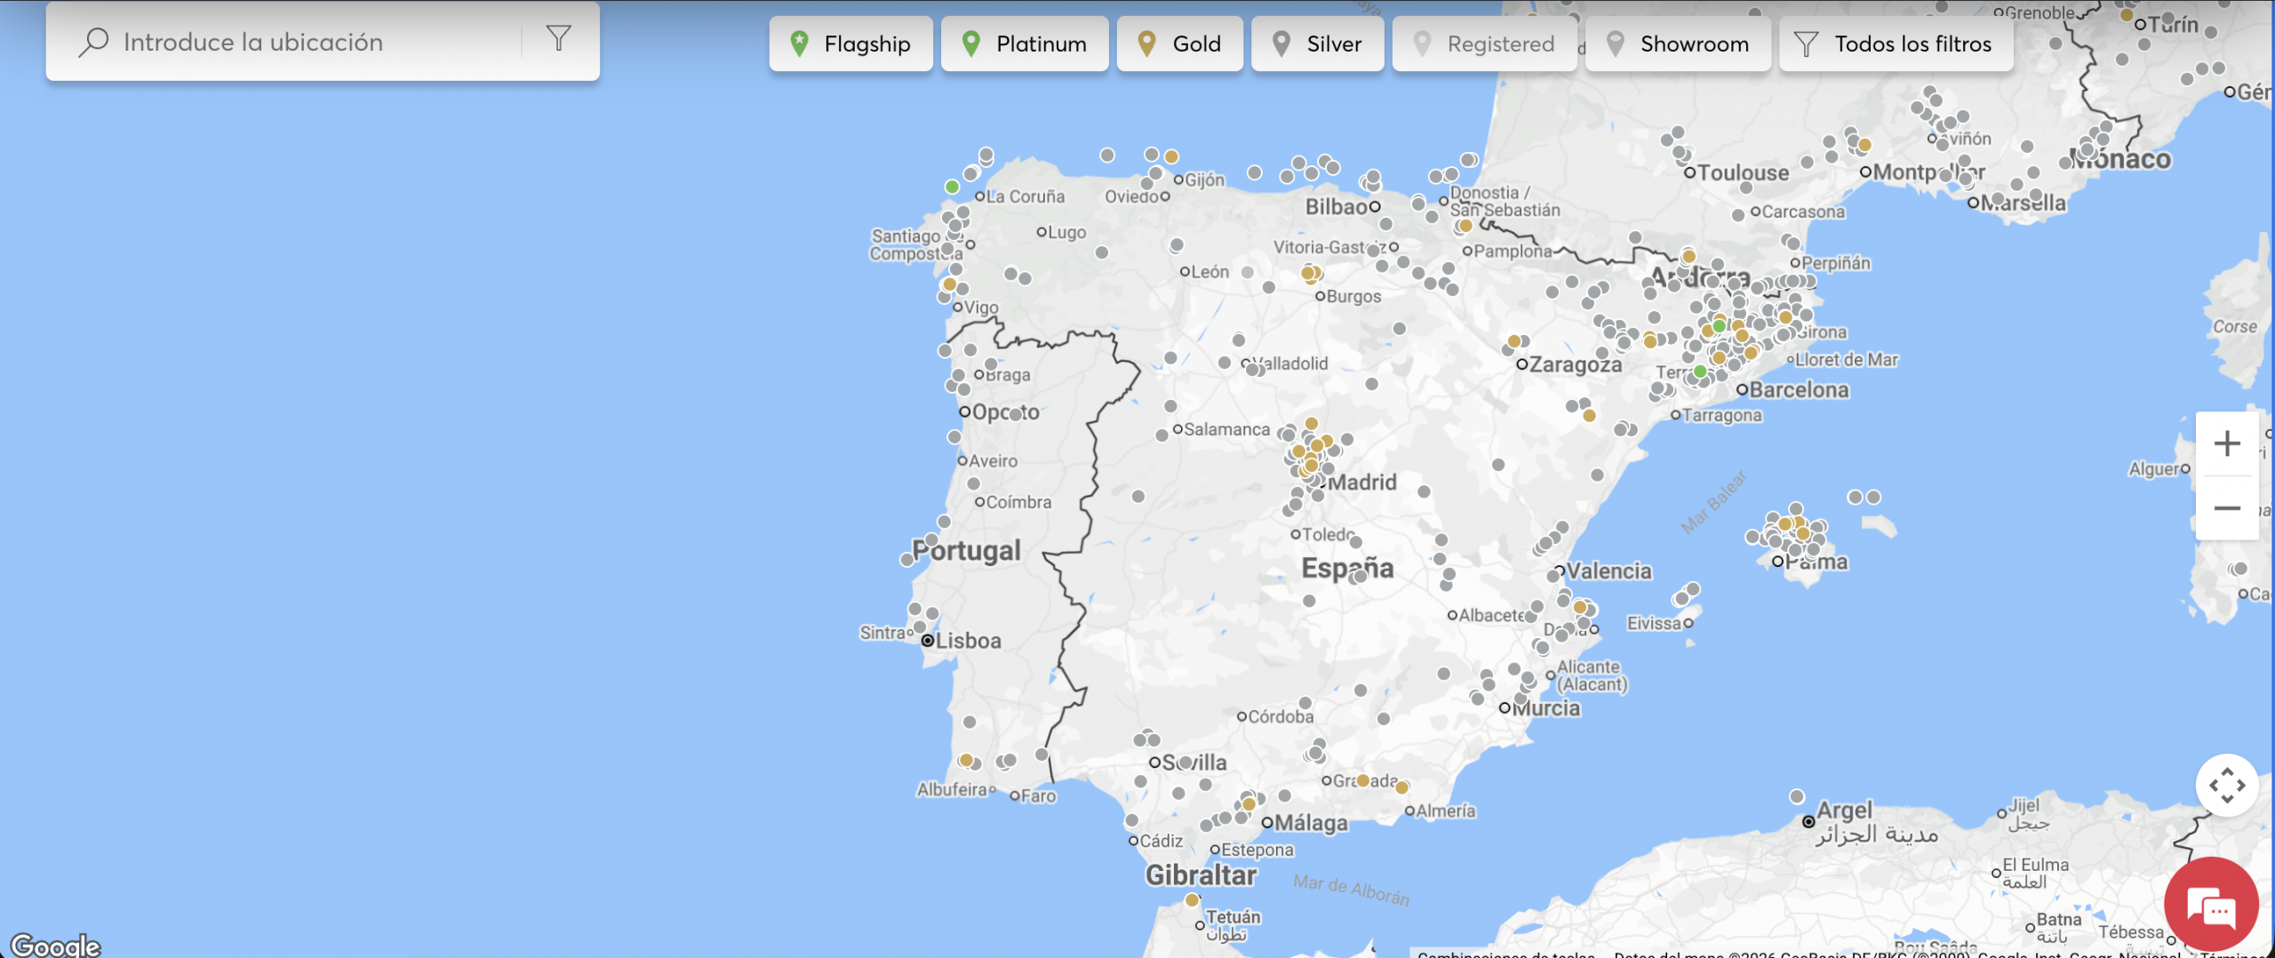Click the map fullscreen/pan control icon

[x=2226, y=786]
